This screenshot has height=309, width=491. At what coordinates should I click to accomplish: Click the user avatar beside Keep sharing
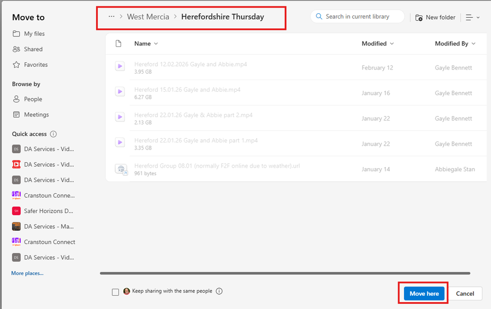[126, 291]
